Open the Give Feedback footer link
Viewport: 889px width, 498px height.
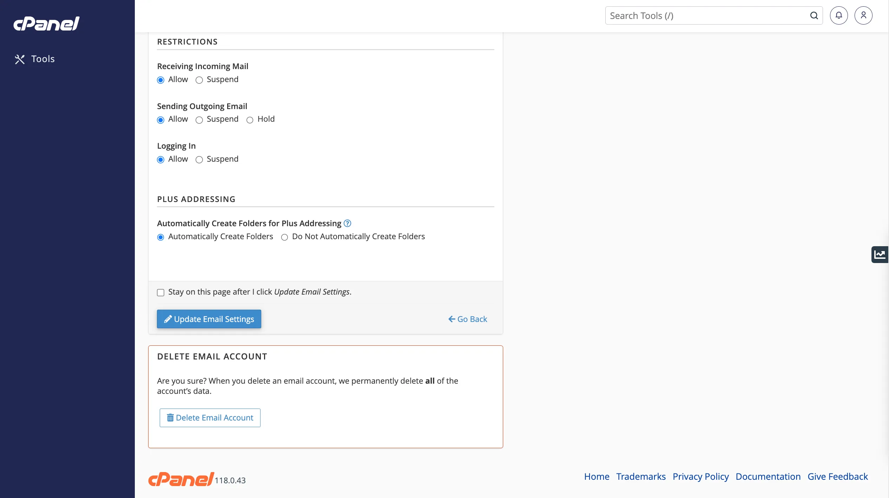click(x=838, y=477)
